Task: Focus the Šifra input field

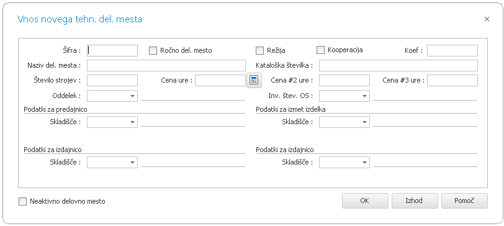Action: pos(112,50)
